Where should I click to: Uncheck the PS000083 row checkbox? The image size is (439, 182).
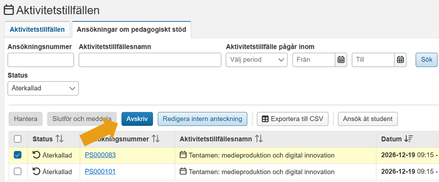pos(18,155)
